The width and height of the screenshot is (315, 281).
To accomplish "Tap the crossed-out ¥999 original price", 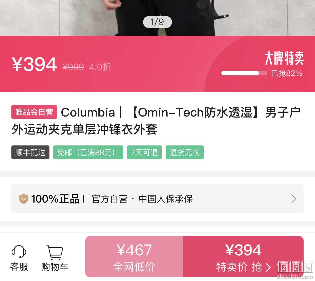I will (73, 67).
